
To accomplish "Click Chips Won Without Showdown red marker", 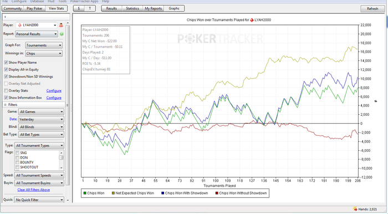I will (x=217, y=193).
